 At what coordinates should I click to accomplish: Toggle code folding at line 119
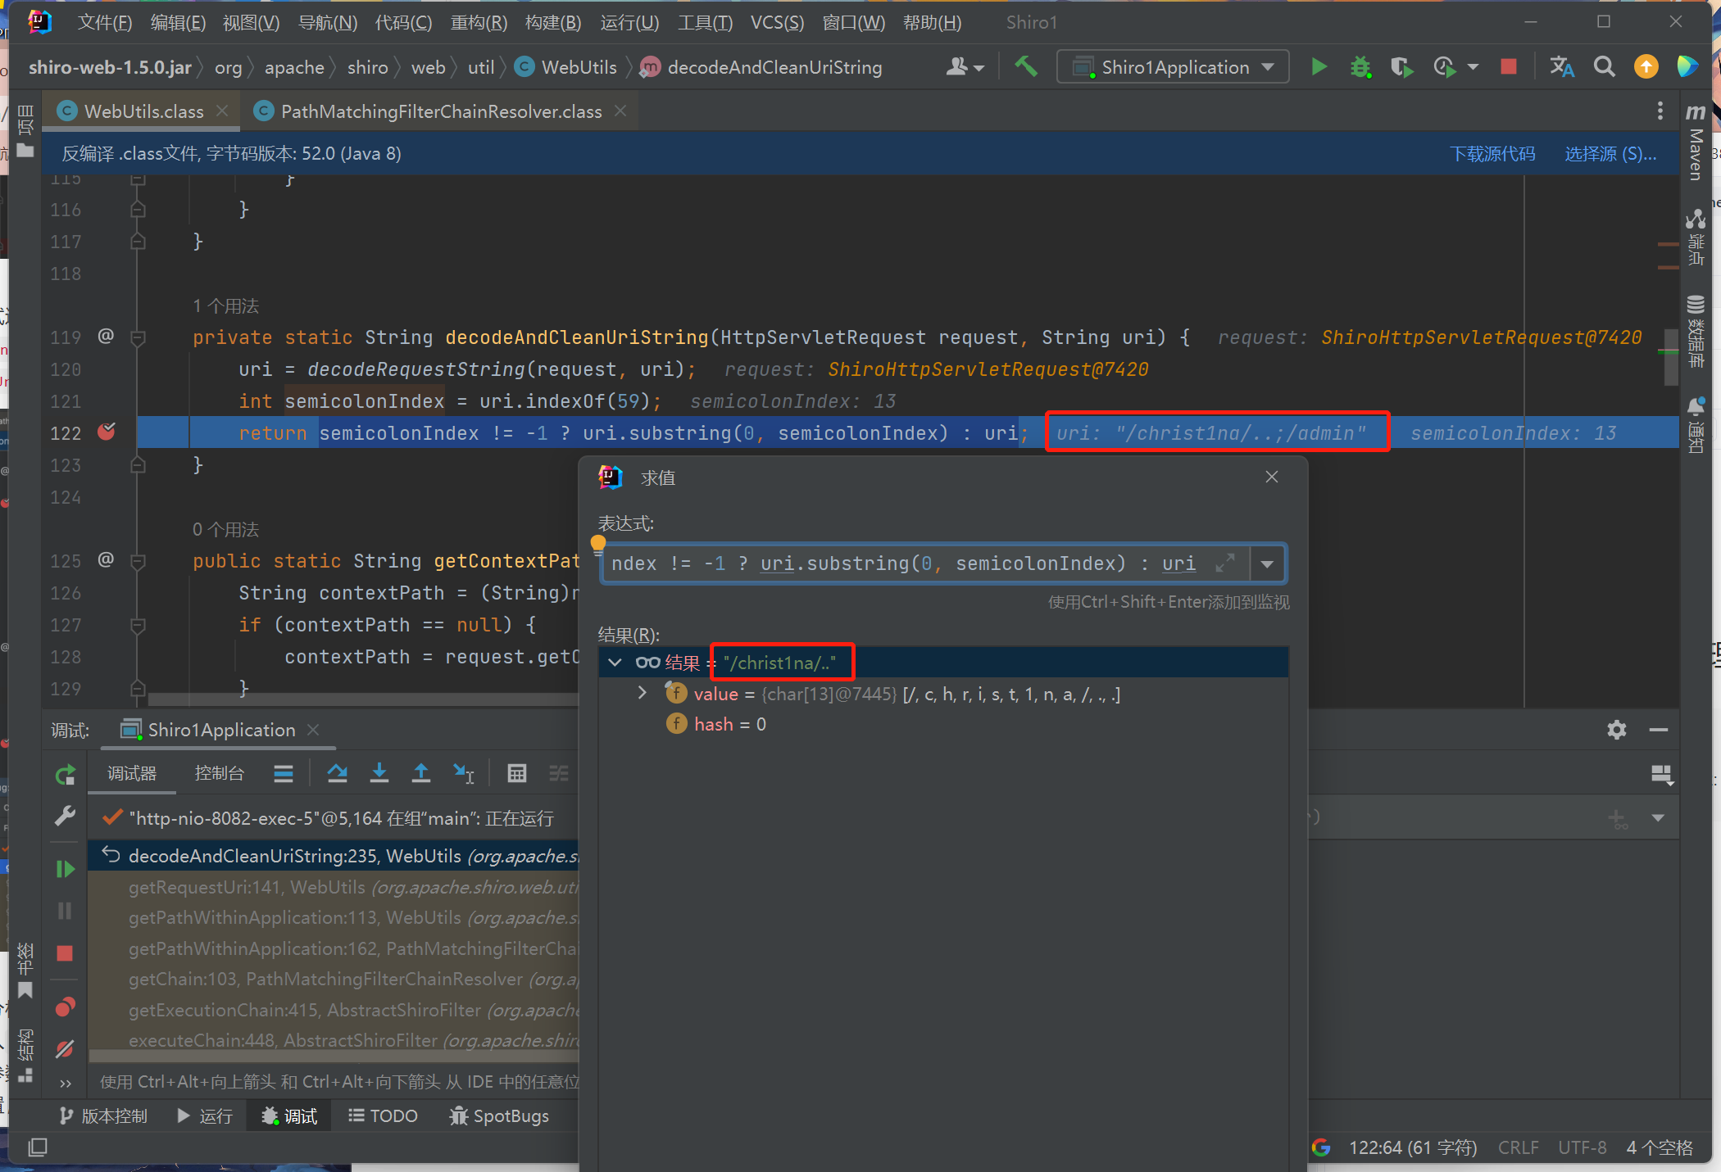coord(138,337)
